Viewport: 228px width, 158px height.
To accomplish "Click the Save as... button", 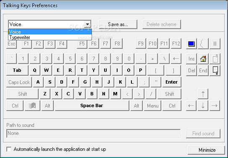I will point(118,24).
